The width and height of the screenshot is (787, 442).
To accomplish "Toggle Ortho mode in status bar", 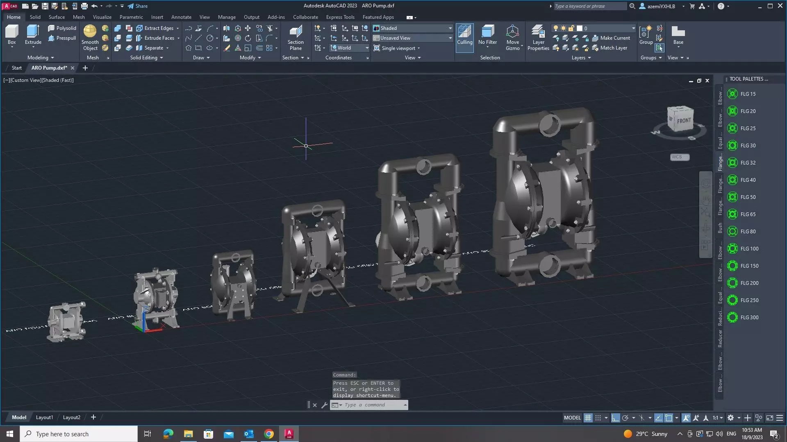I will tap(615, 418).
